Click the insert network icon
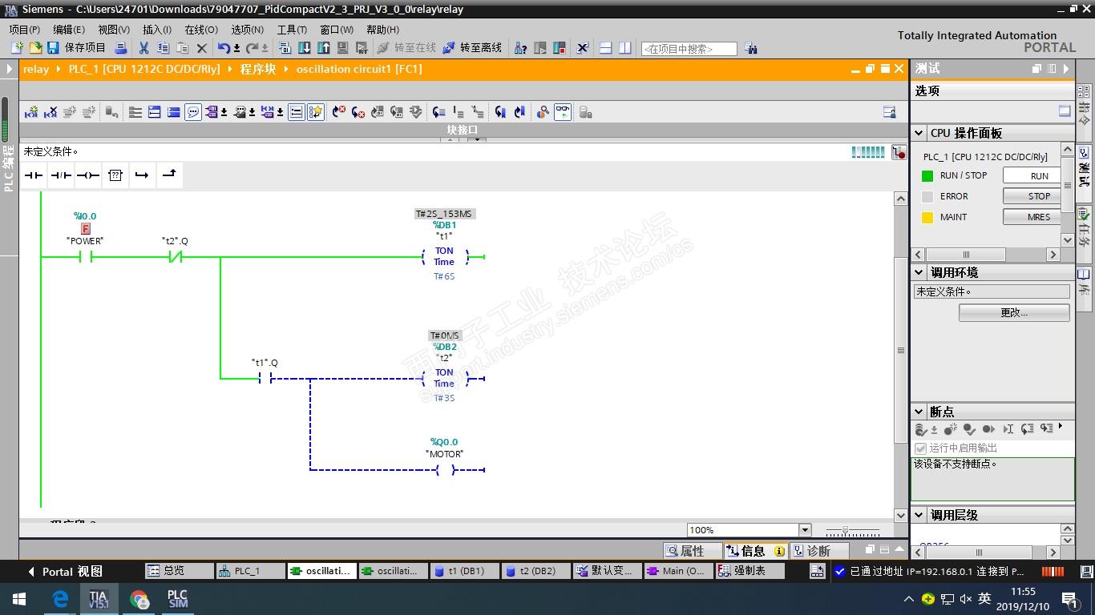Image resolution: width=1095 pixels, height=615 pixels. click(31, 112)
